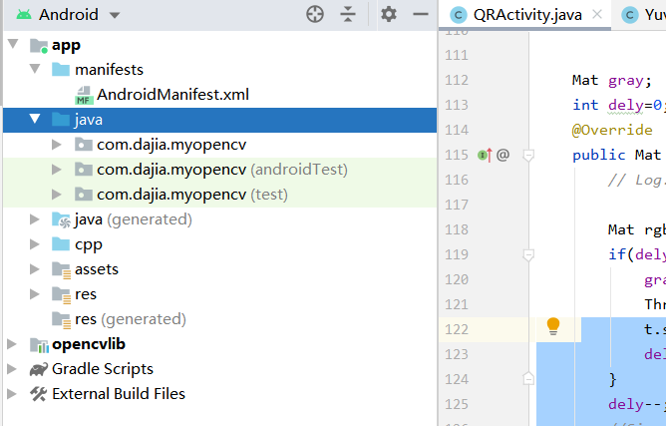This screenshot has height=426, width=666.
Task: Expand the java (generated) folder
Action: click(35, 219)
